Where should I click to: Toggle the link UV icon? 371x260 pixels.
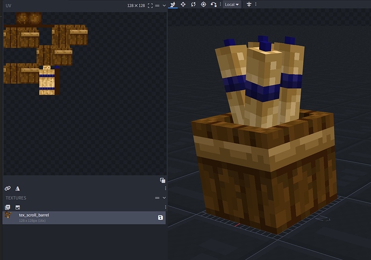pos(8,189)
